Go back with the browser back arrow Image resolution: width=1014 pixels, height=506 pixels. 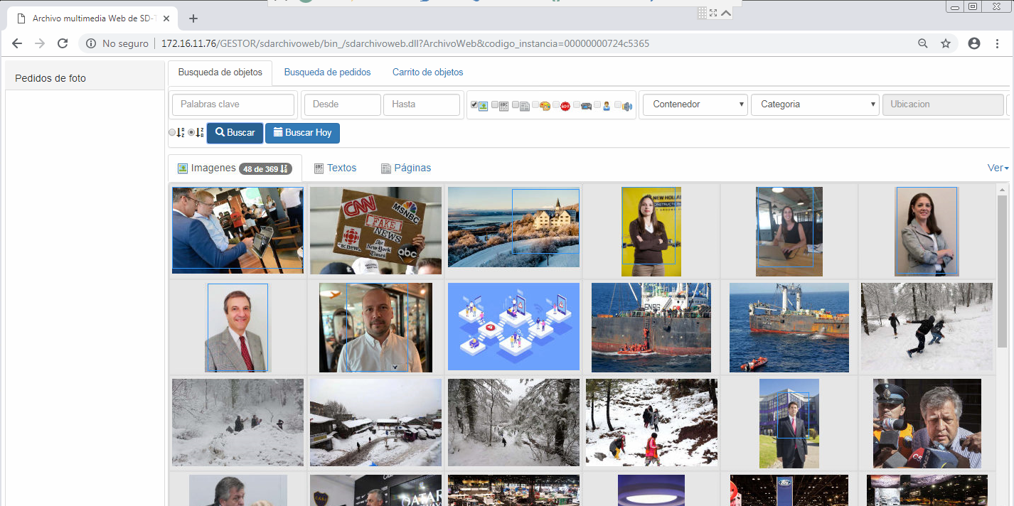pyautogui.click(x=17, y=43)
